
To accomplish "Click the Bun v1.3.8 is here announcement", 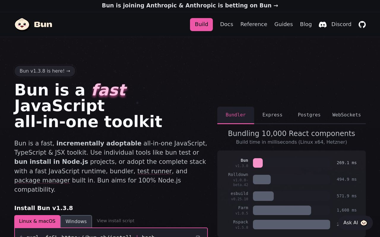I will coord(45,71).
